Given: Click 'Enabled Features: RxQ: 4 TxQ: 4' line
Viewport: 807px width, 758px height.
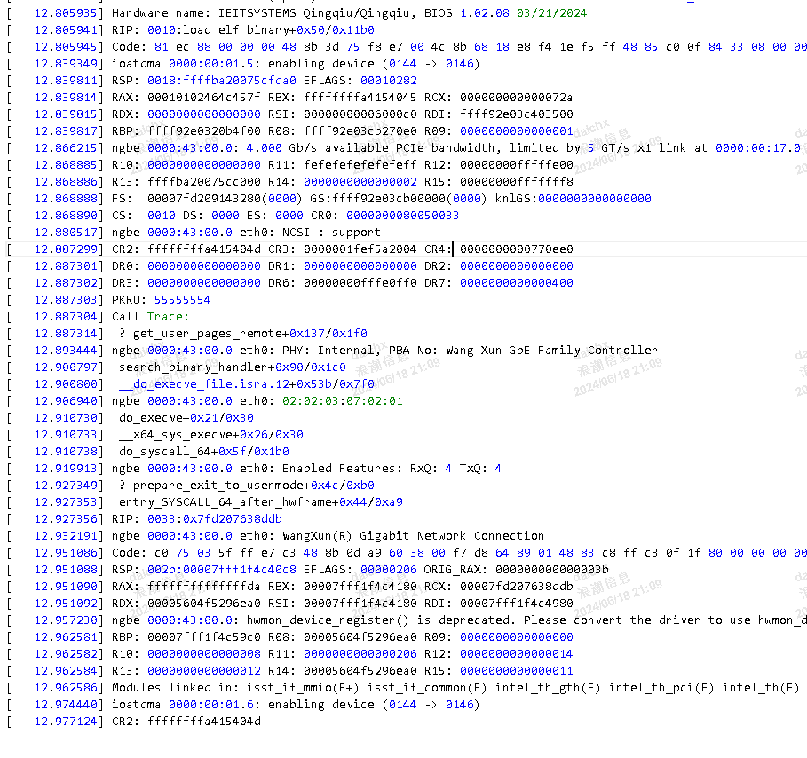Looking at the screenshot, I should [392, 469].
